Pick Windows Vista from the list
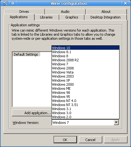The height and width of the screenshot is (147, 131). click(x=85, y=72)
